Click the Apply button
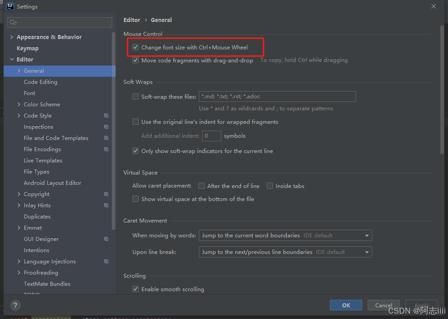The image size is (448, 319). [x=422, y=305]
